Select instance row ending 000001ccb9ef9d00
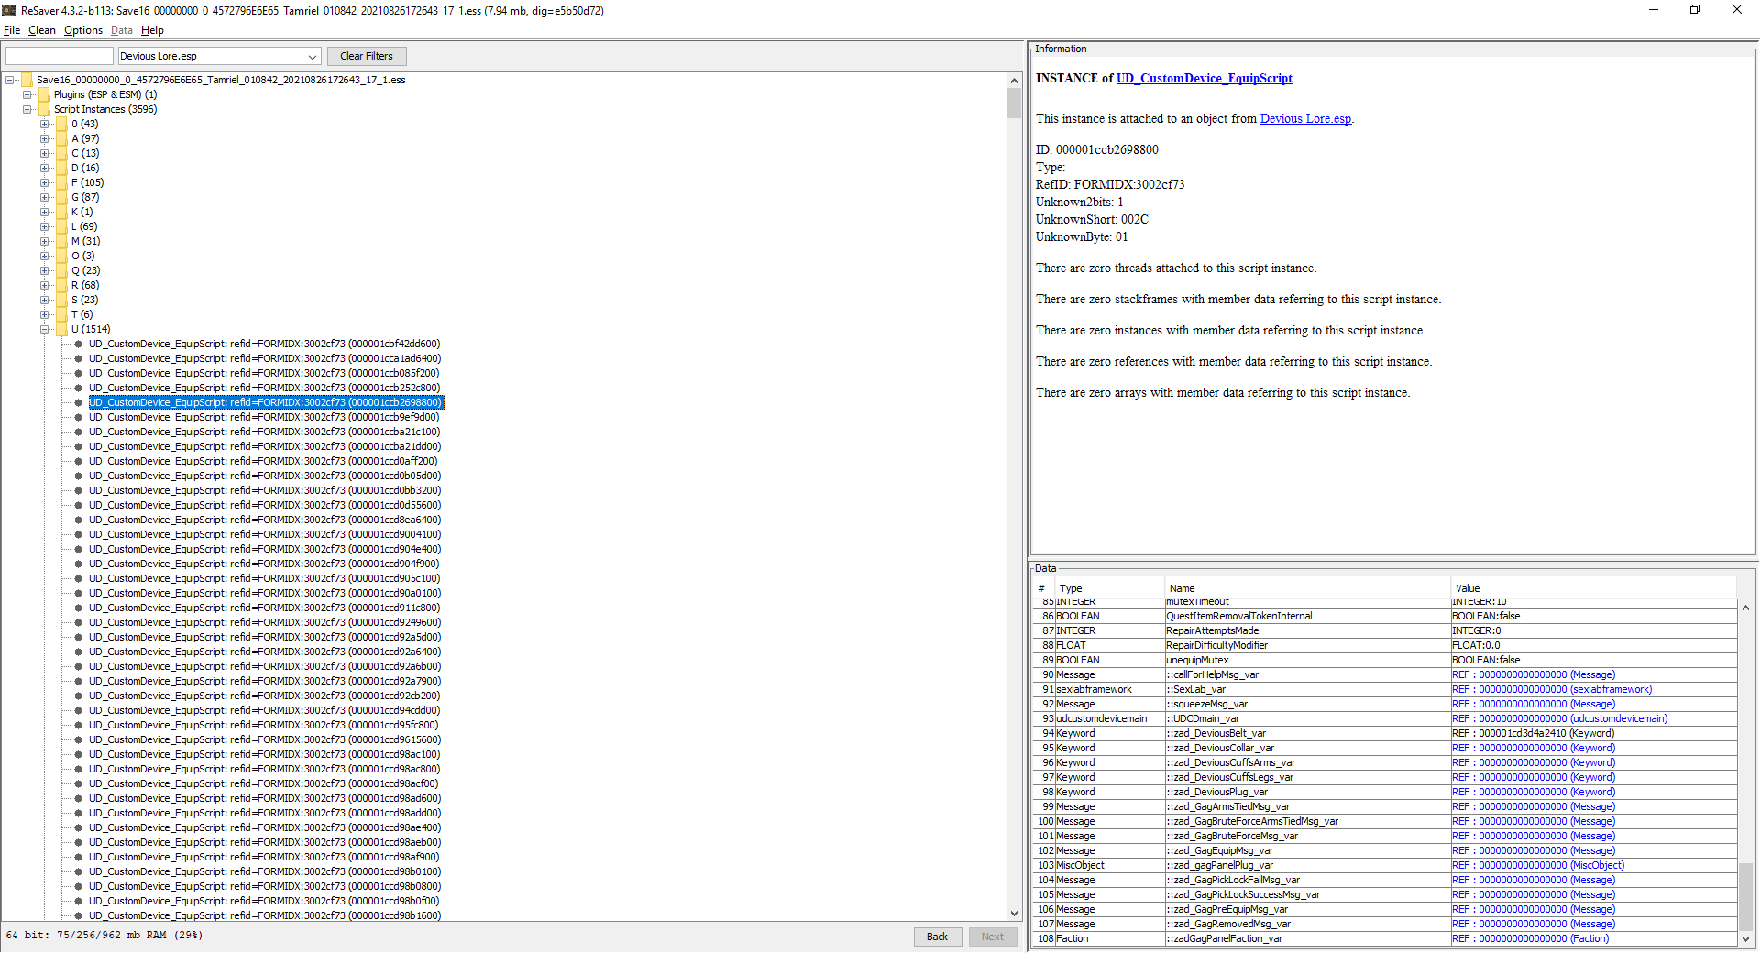 (x=264, y=417)
